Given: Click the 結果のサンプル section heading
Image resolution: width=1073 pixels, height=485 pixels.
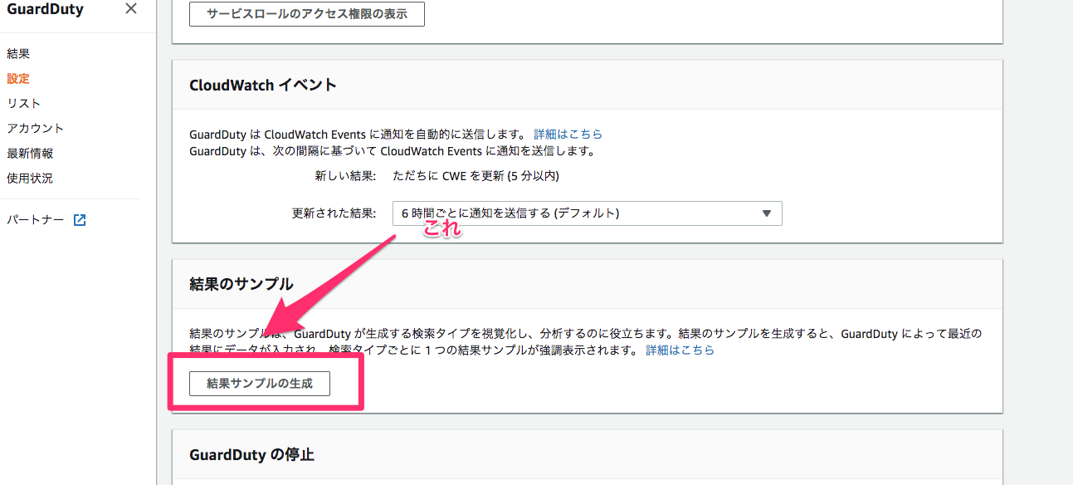Looking at the screenshot, I should coord(241,284).
